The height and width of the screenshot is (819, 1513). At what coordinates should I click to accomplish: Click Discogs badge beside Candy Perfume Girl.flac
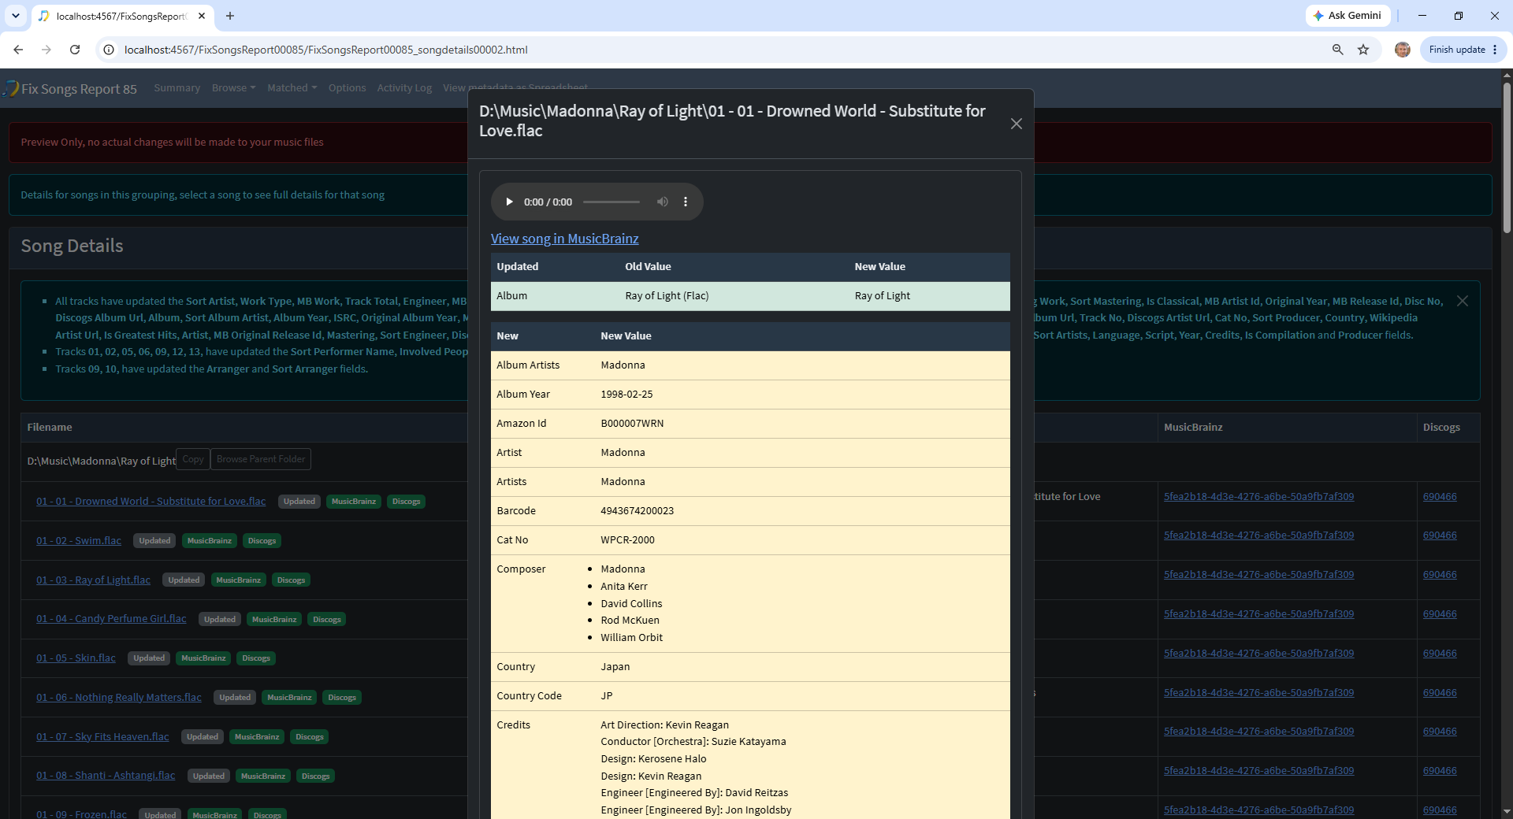point(327,620)
